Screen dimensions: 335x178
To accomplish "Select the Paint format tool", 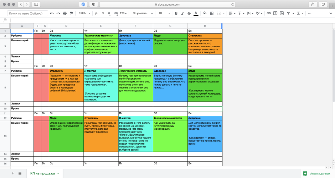I will point(71,13).
